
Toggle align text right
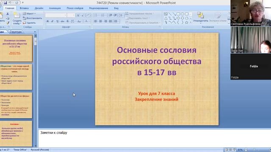click(105, 21)
